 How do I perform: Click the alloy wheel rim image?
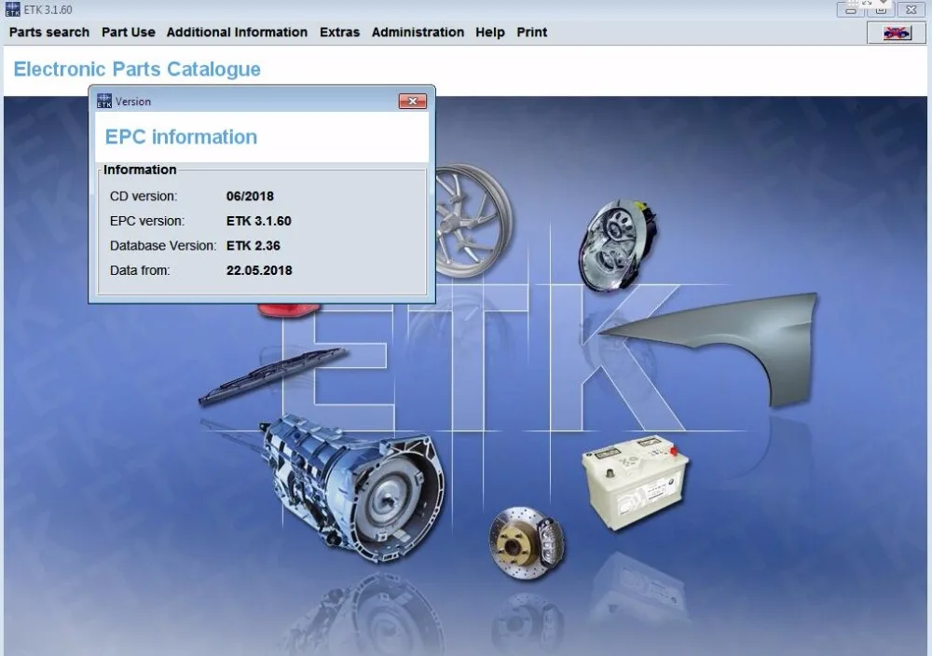click(473, 221)
